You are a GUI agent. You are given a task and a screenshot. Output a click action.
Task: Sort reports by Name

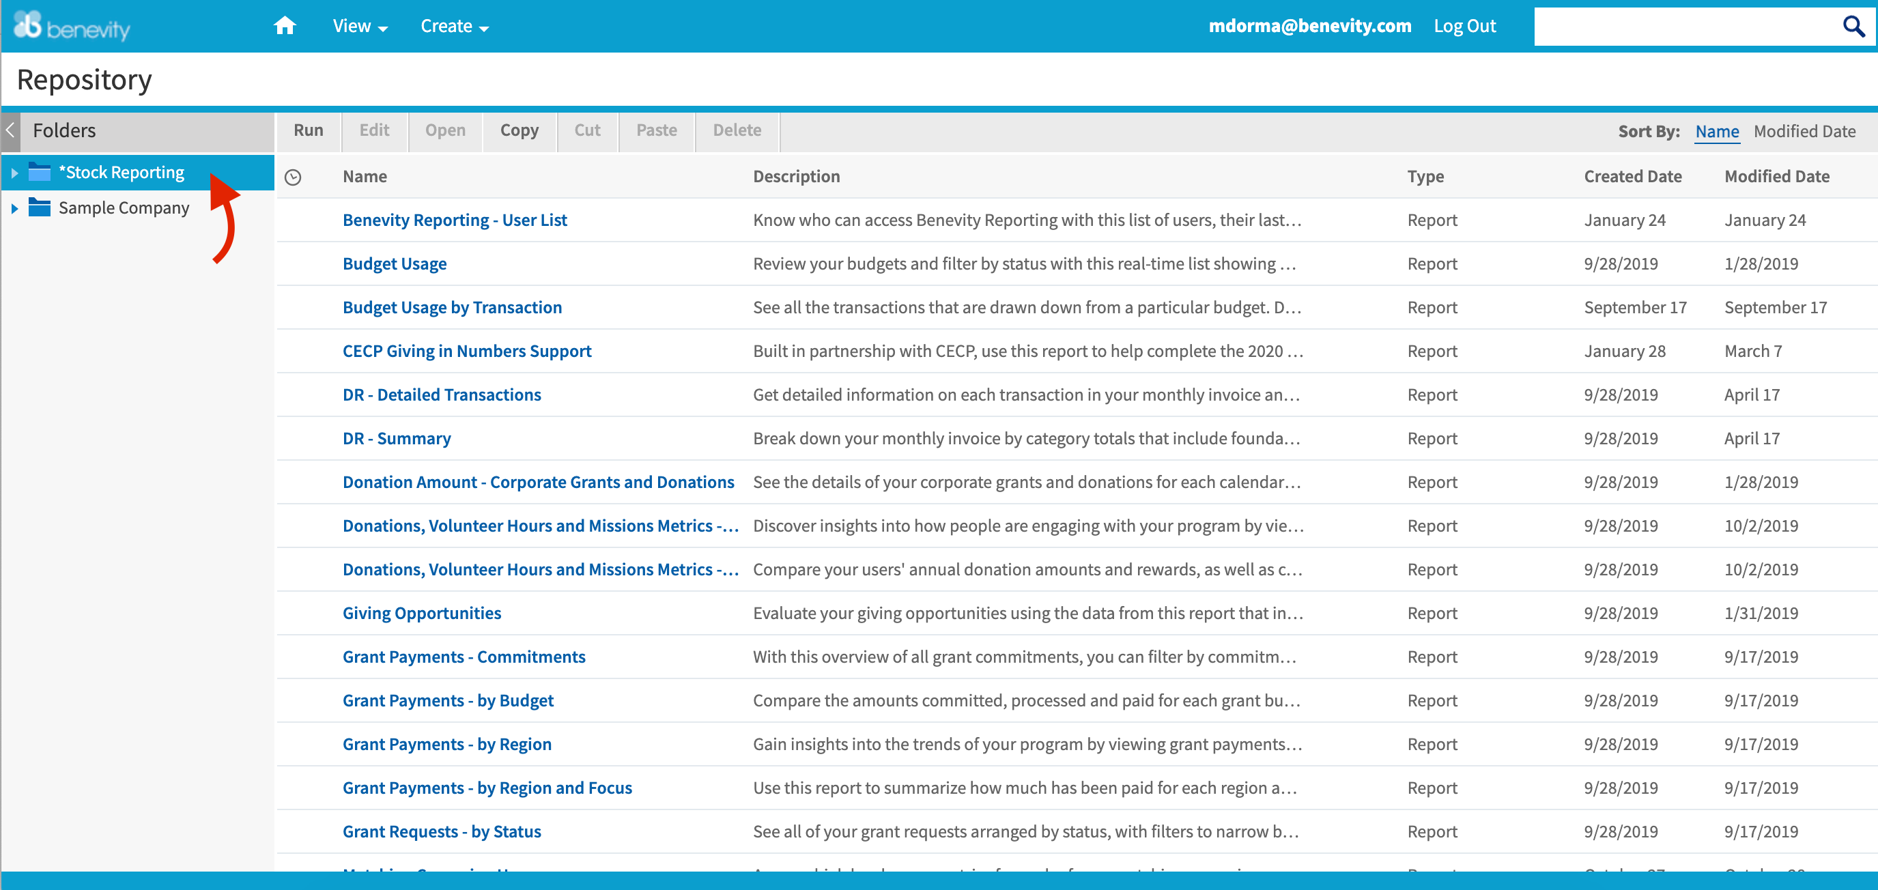coord(1717,131)
